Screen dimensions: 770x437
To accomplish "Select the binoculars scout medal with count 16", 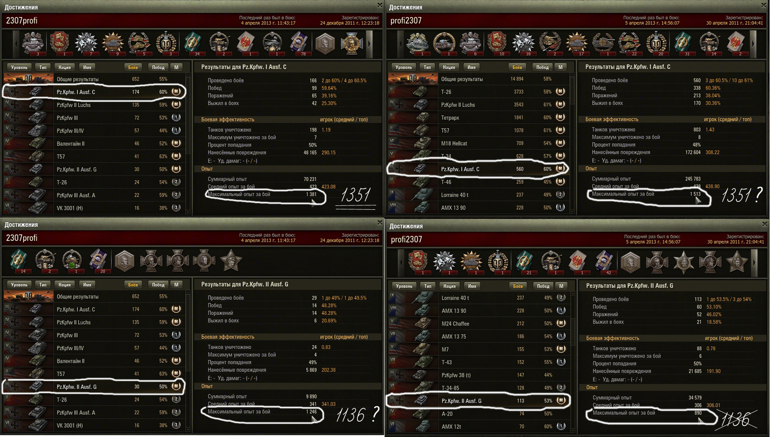I will [524, 44].
